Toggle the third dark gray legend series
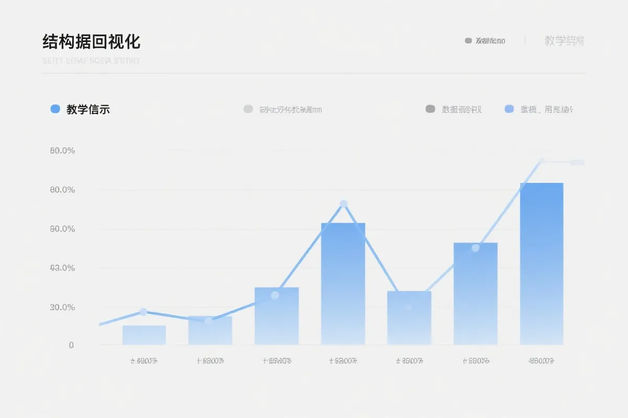The width and height of the screenshot is (628, 418). (461, 109)
